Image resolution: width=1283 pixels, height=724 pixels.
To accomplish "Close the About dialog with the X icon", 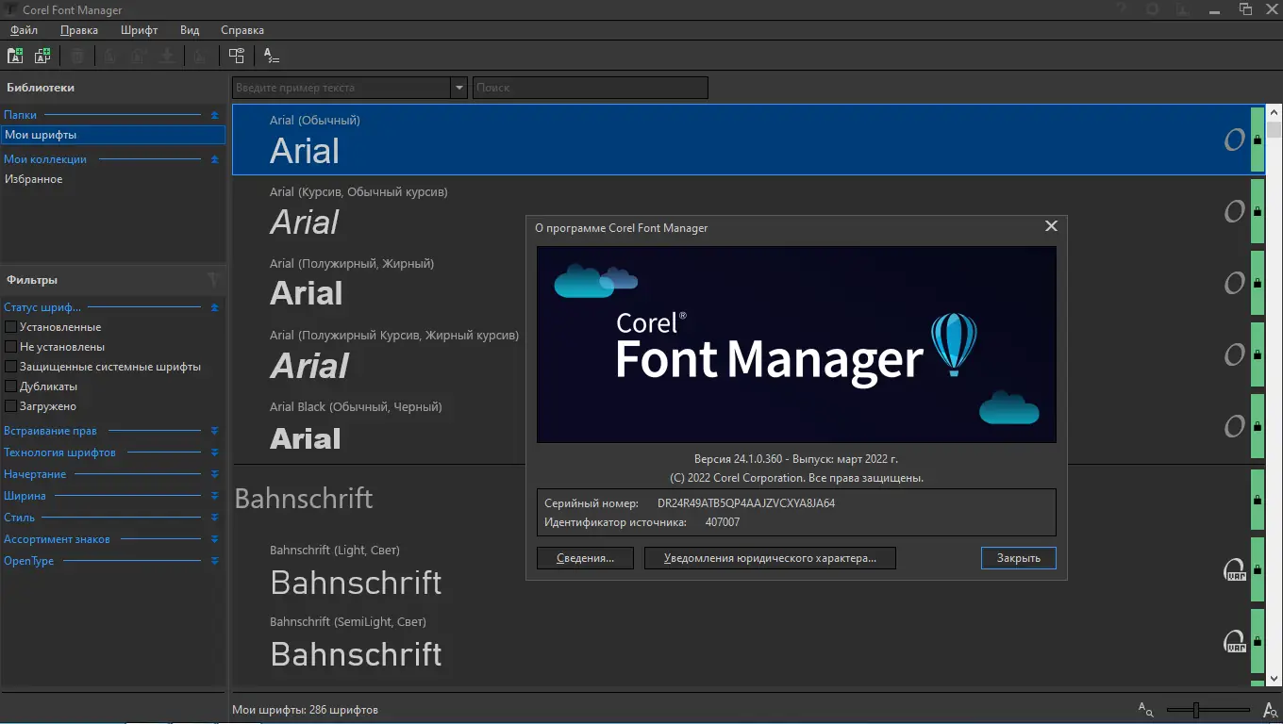I will (1051, 226).
